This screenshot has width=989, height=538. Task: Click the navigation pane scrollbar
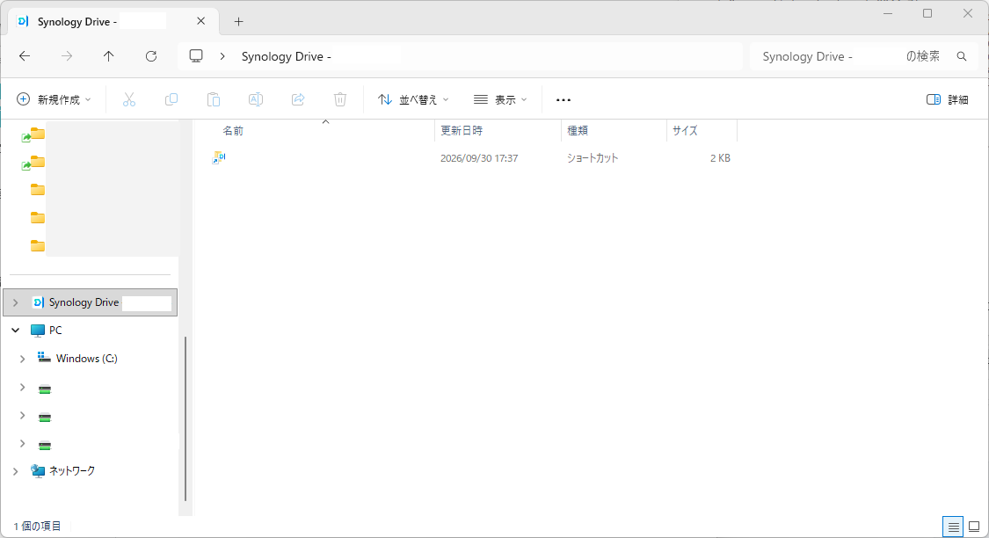point(185,418)
